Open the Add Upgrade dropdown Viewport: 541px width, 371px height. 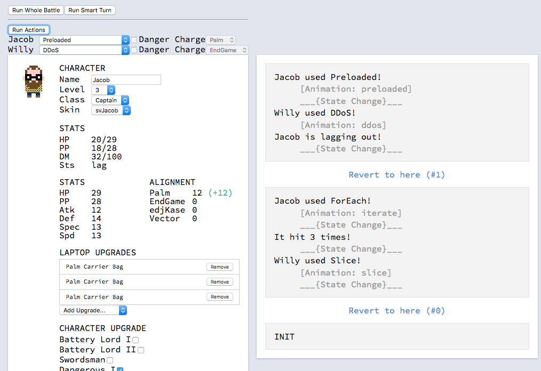[x=93, y=310]
